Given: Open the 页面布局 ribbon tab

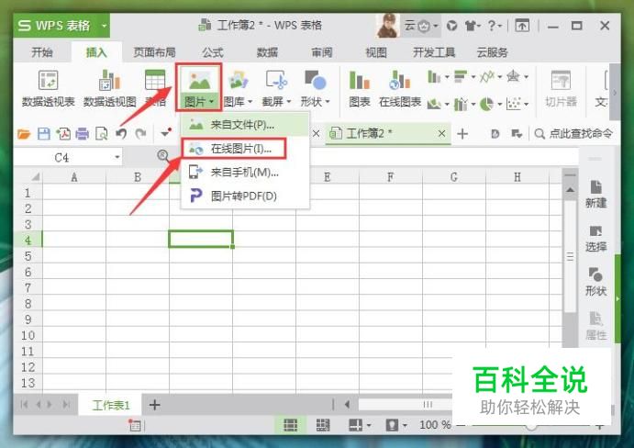Looking at the screenshot, I should coord(154,52).
